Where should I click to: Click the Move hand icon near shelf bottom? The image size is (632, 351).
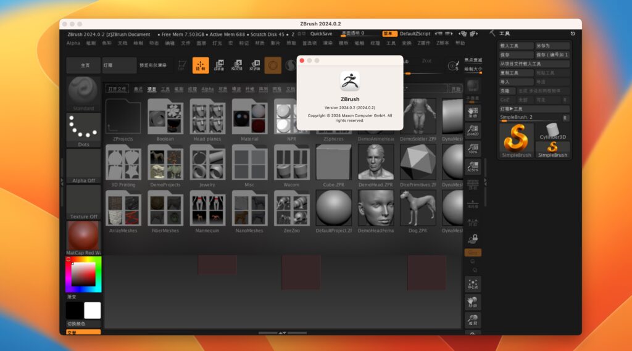click(x=473, y=302)
